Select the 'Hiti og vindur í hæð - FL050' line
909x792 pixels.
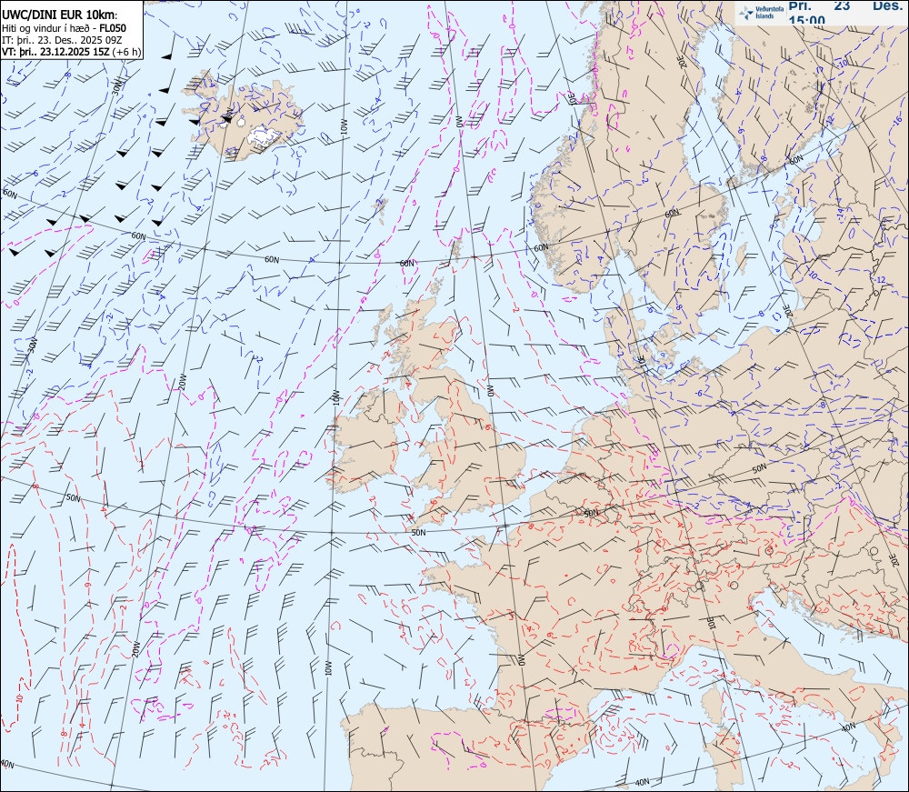coord(64,28)
